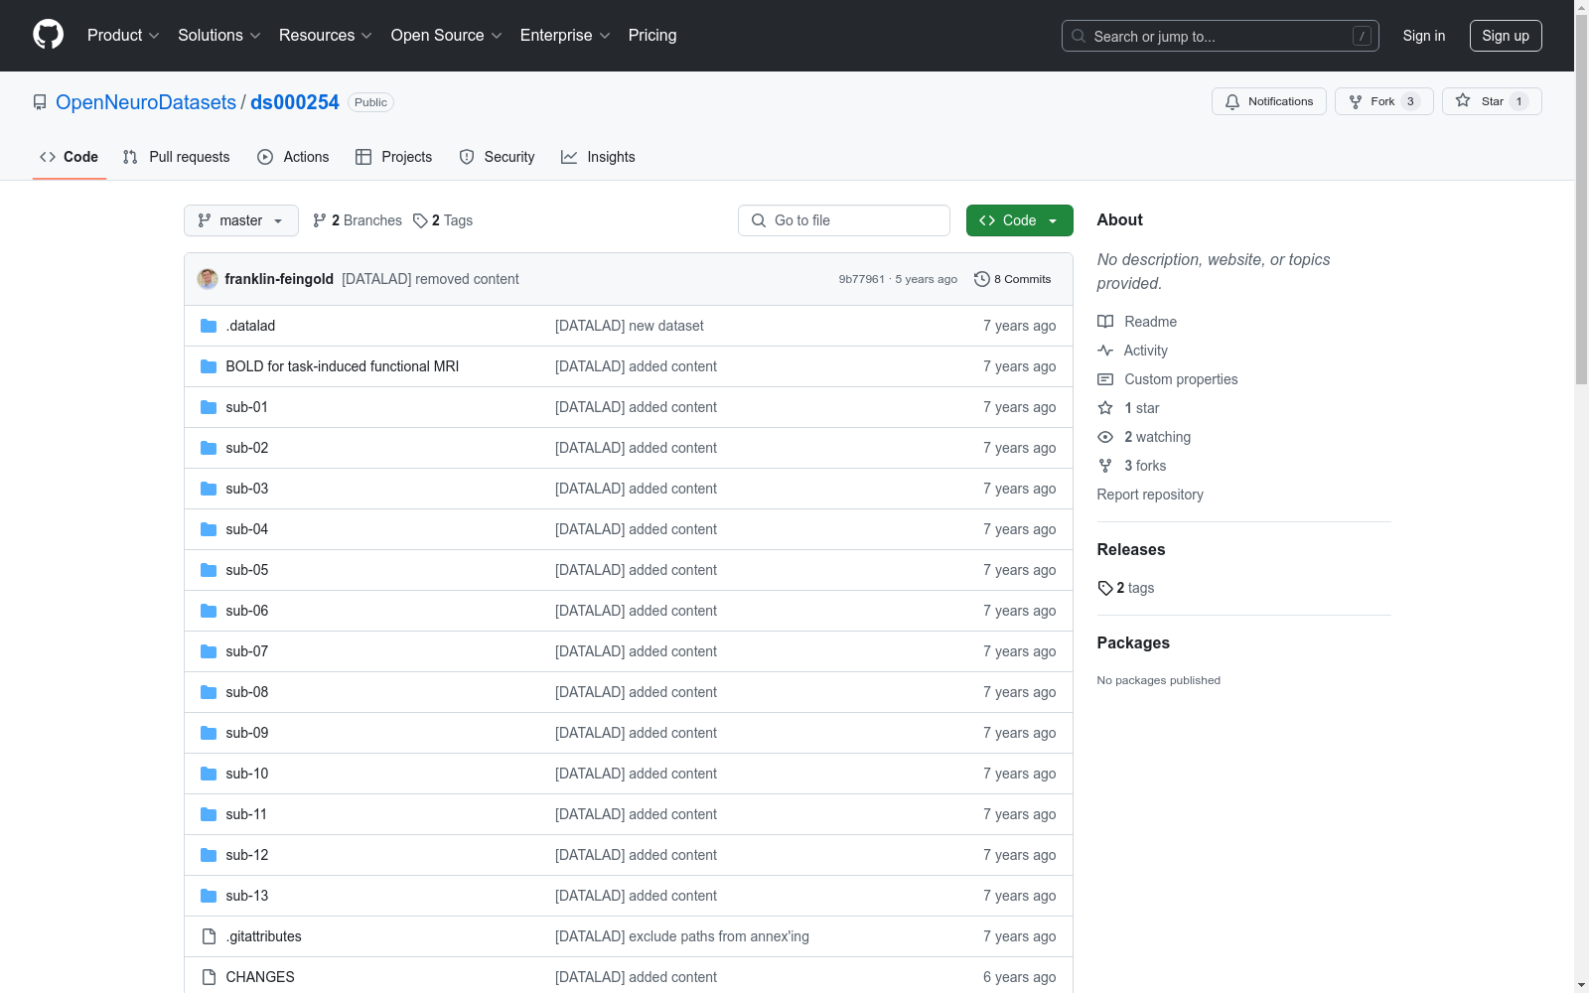Click the bell icon in Notifications
1589x993 pixels.
(1232, 101)
